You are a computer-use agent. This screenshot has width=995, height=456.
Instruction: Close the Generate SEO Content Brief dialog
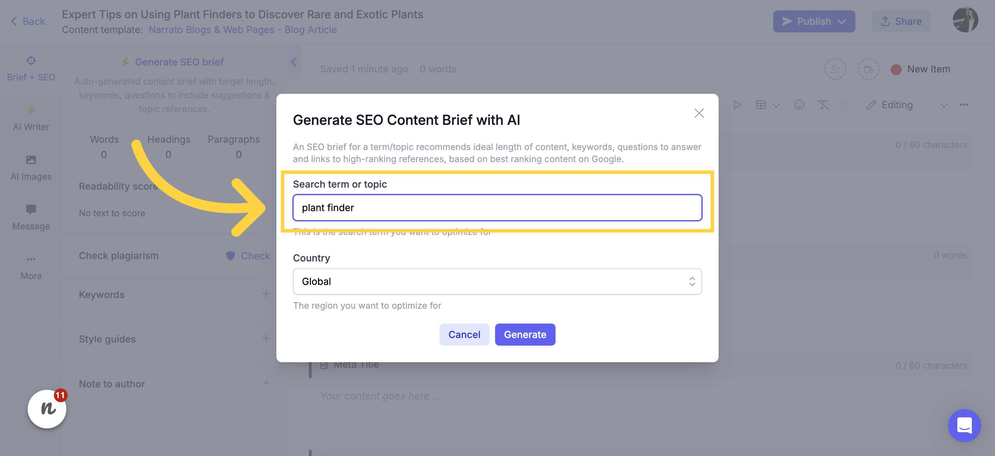point(699,113)
